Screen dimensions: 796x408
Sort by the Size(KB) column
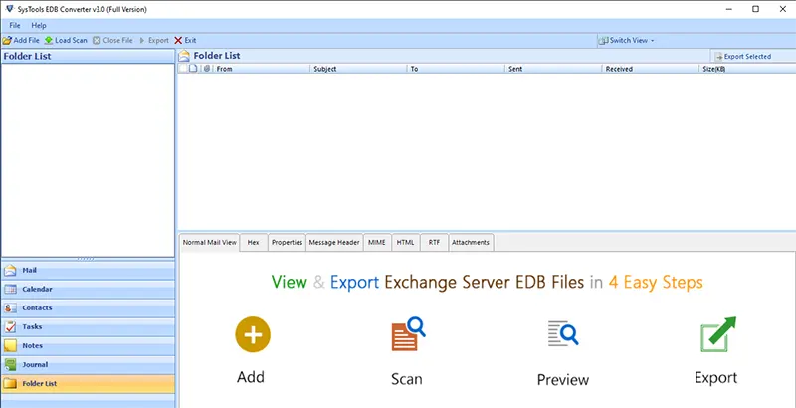tap(747, 69)
